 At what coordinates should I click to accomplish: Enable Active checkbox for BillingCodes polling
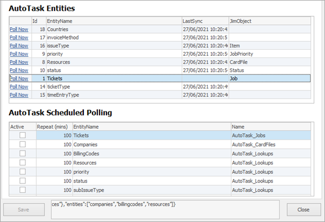pos(23,154)
